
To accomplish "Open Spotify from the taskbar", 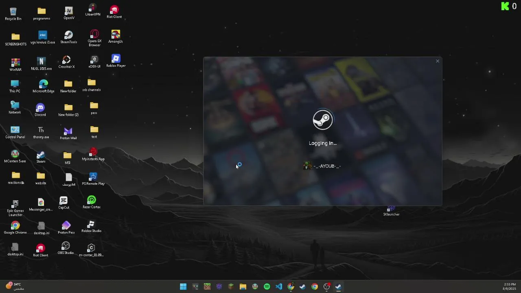I will pos(267,286).
